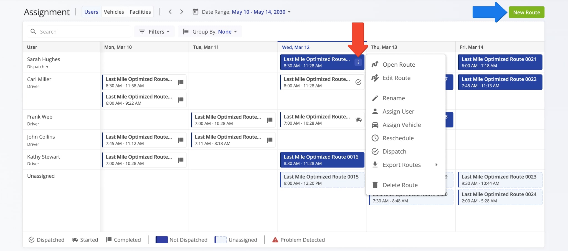
Task: Open Last Mile Optimized Route 0022
Action: (x=500, y=82)
